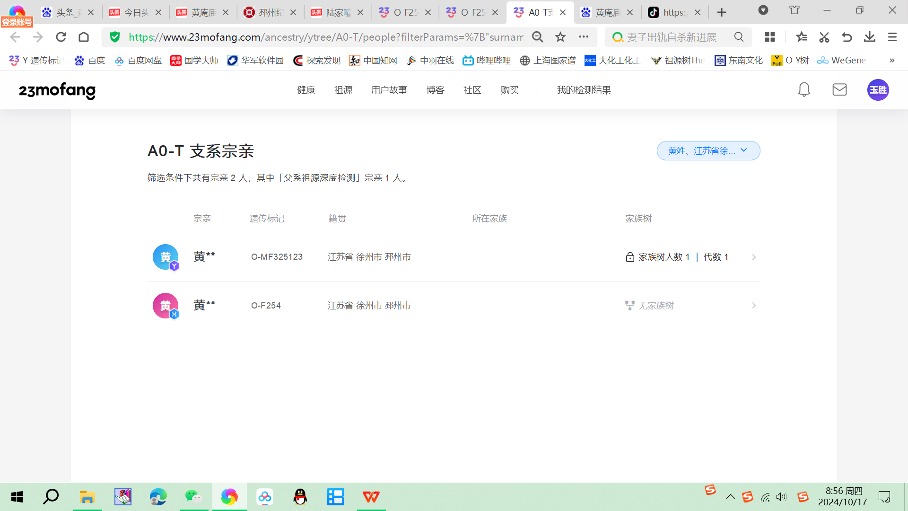Reload the page with refresh icon
The height and width of the screenshot is (511, 908).
pos(61,37)
